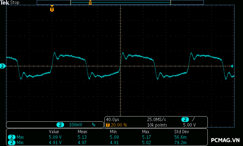Select the channel 2 trigger source badge
The height and width of the screenshot is (146, 243).
point(185,120)
